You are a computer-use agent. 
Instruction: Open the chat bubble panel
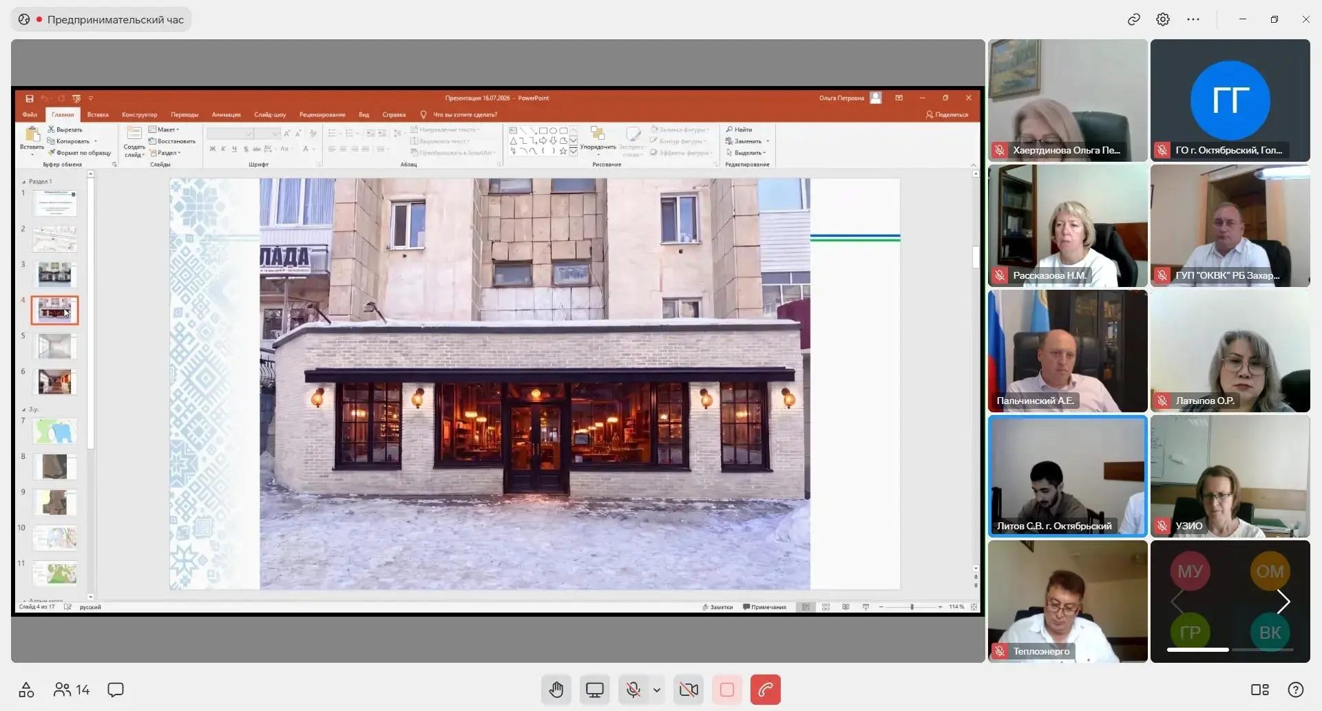tap(116, 690)
